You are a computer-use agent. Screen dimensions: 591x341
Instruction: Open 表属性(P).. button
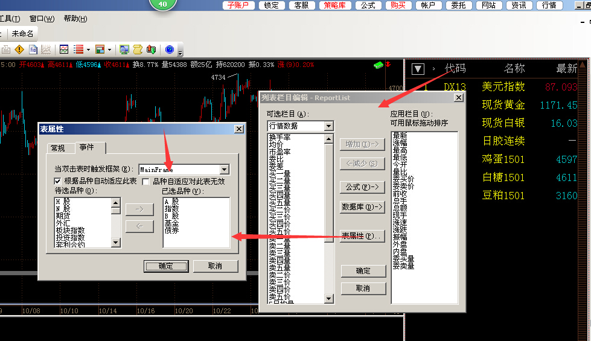click(362, 236)
